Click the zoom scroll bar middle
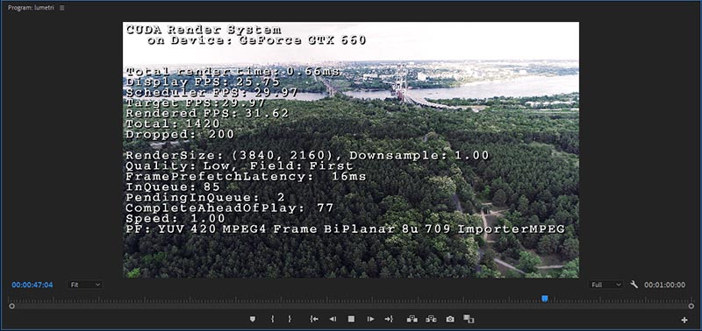 tap(352, 306)
